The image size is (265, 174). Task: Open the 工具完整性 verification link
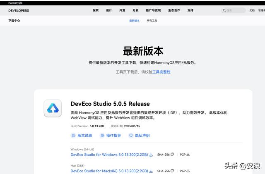(161, 72)
